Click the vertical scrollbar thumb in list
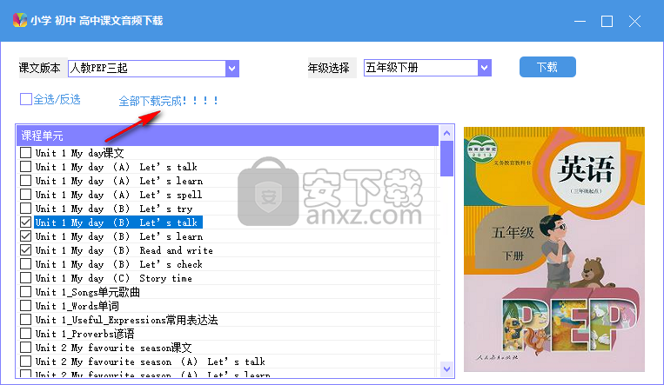This screenshot has height=385, width=664. (x=446, y=159)
